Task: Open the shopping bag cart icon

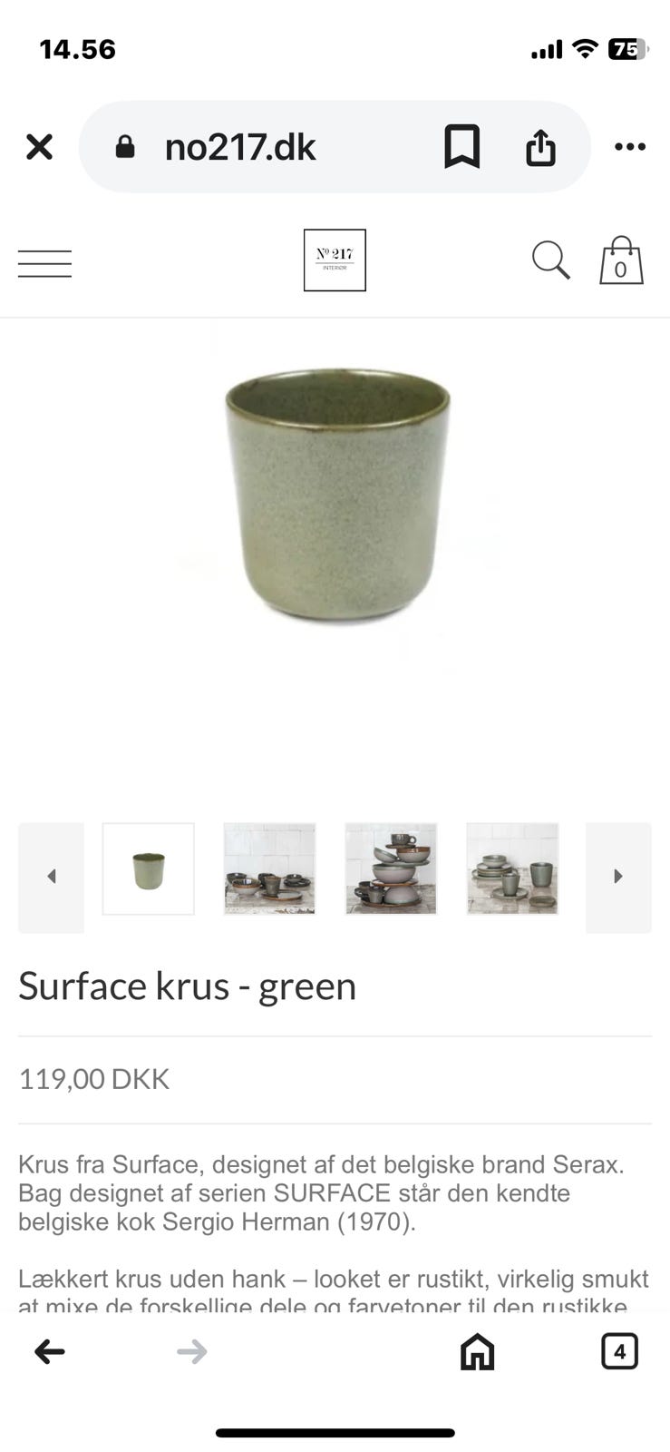Action: click(x=621, y=260)
